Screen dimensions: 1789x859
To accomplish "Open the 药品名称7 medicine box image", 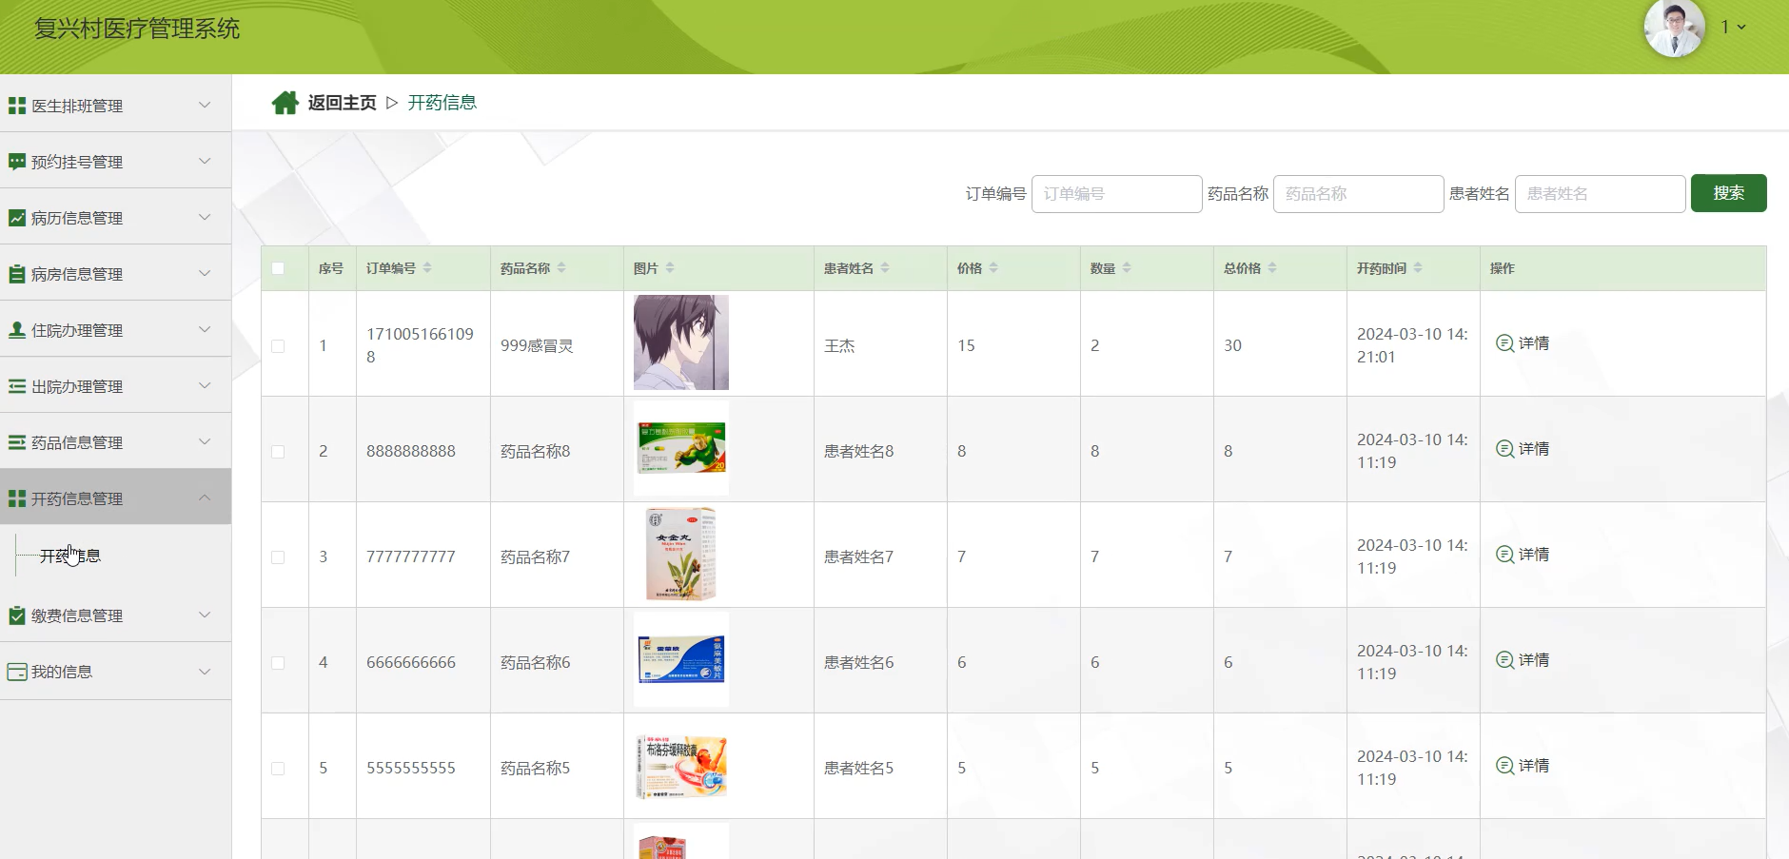I will pos(681,554).
